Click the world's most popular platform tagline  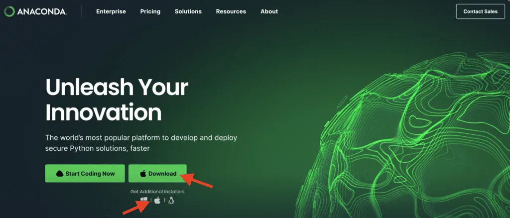pos(141,143)
